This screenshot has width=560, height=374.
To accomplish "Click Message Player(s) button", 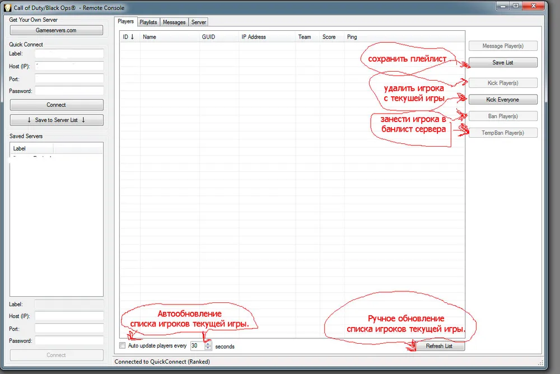I will [x=503, y=46].
